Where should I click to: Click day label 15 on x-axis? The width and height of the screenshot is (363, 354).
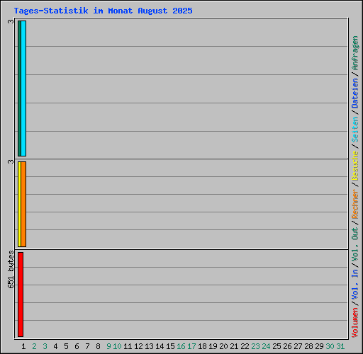coord(170,346)
